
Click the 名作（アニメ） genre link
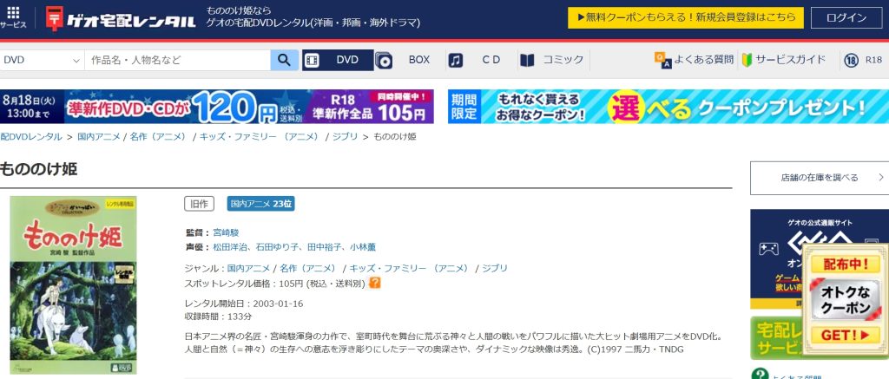(308, 268)
